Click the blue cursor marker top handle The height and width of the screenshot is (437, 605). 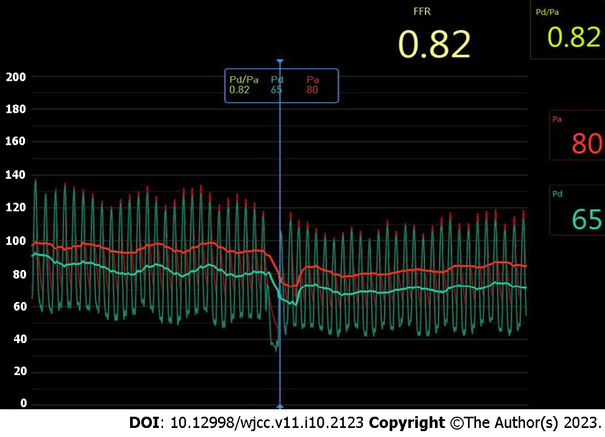(280, 61)
